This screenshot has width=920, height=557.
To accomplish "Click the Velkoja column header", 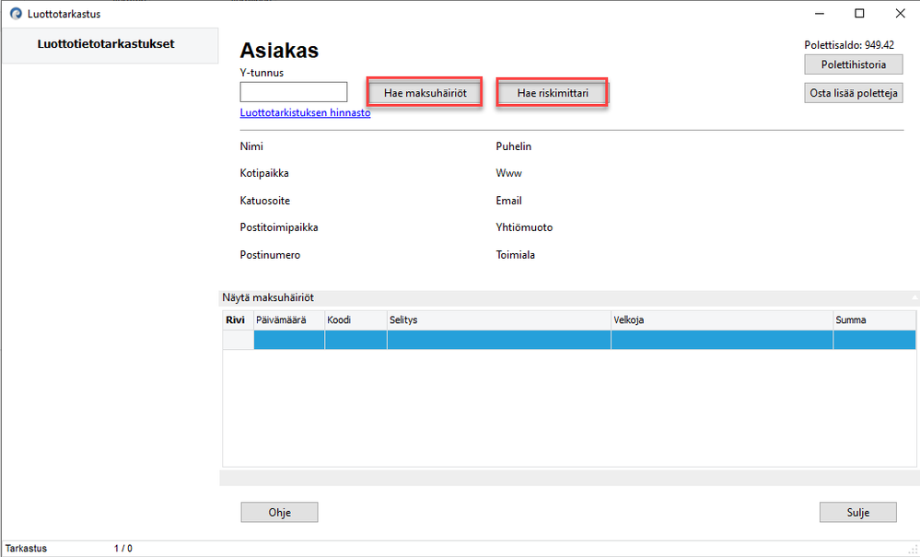I will pyautogui.click(x=722, y=320).
